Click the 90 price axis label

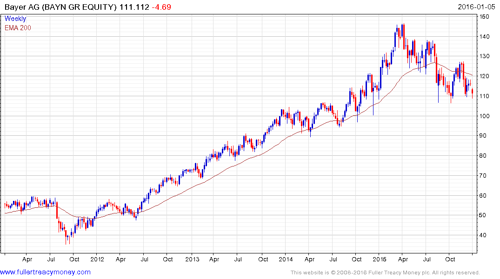(x=483, y=135)
